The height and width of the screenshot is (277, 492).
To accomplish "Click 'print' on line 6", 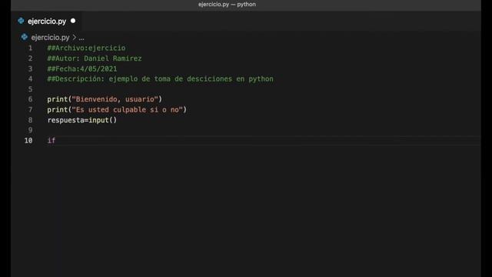I will (x=58, y=99).
